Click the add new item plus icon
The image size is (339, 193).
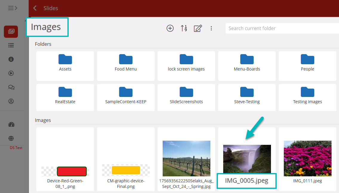tap(170, 28)
